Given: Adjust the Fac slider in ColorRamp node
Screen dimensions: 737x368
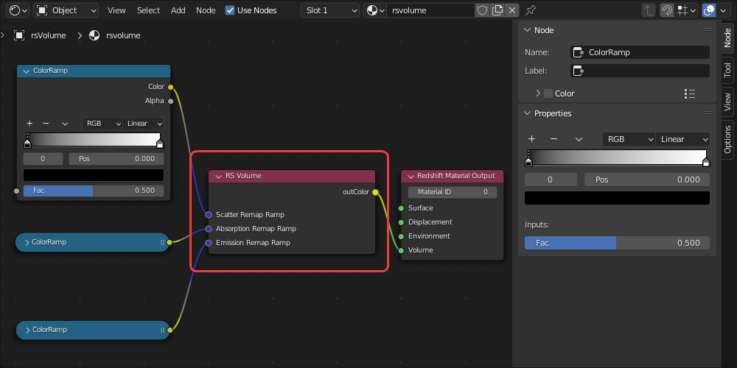Looking at the screenshot, I should point(94,191).
